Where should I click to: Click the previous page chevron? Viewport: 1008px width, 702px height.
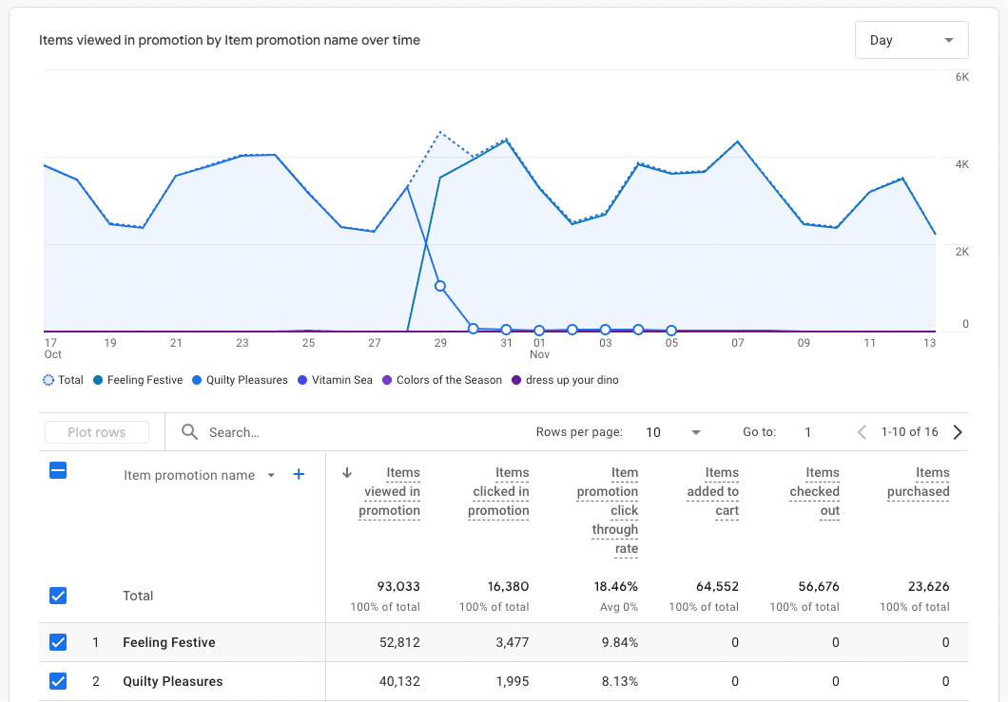pyautogui.click(x=862, y=432)
